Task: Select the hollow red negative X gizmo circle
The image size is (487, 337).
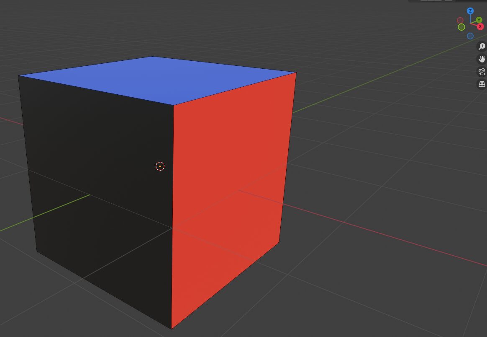Action: click(460, 21)
